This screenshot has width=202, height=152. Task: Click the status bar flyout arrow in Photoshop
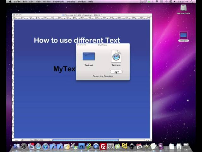pos(50,140)
